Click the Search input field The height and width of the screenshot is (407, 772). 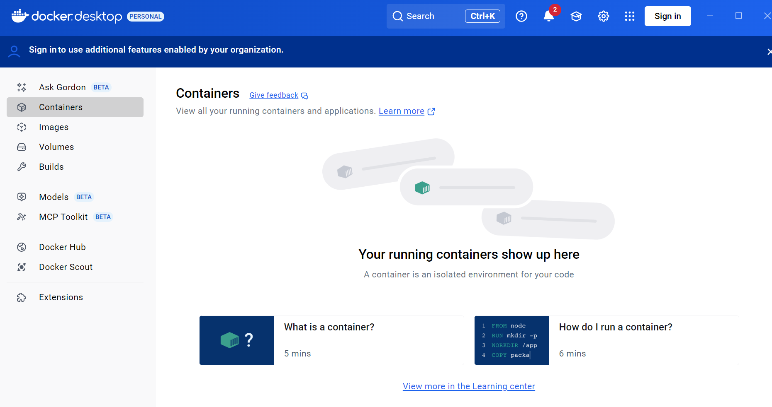coord(446,16)
